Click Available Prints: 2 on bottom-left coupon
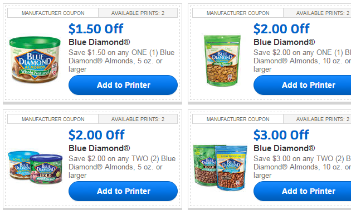Screen dimensions: 351x210 click(138, 119)
